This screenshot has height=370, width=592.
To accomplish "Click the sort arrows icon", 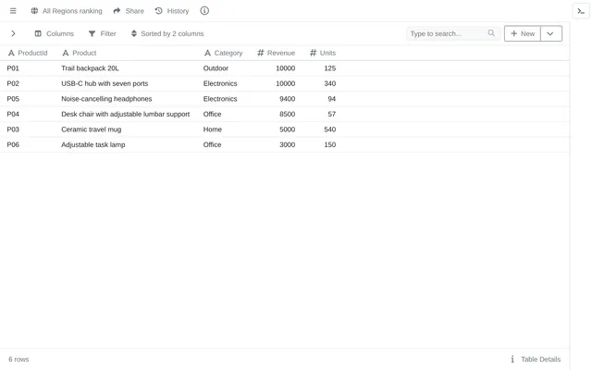I will pyautogui.click(x=133, y=33).
